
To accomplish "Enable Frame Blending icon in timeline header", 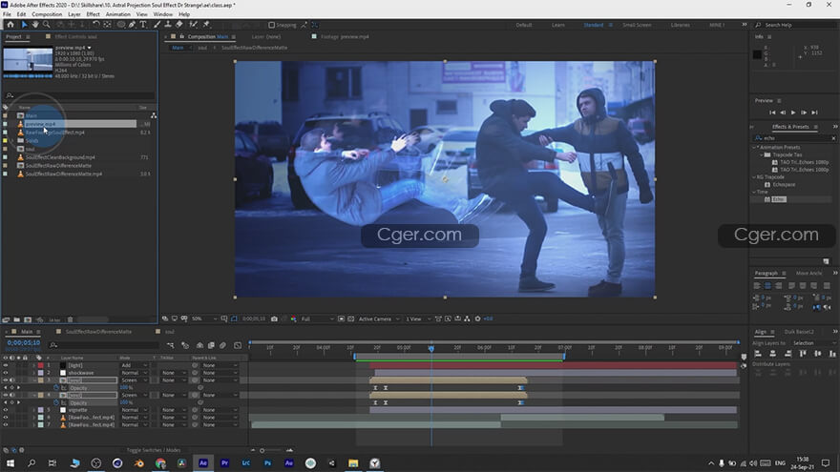I will click(x=211, y=346).
